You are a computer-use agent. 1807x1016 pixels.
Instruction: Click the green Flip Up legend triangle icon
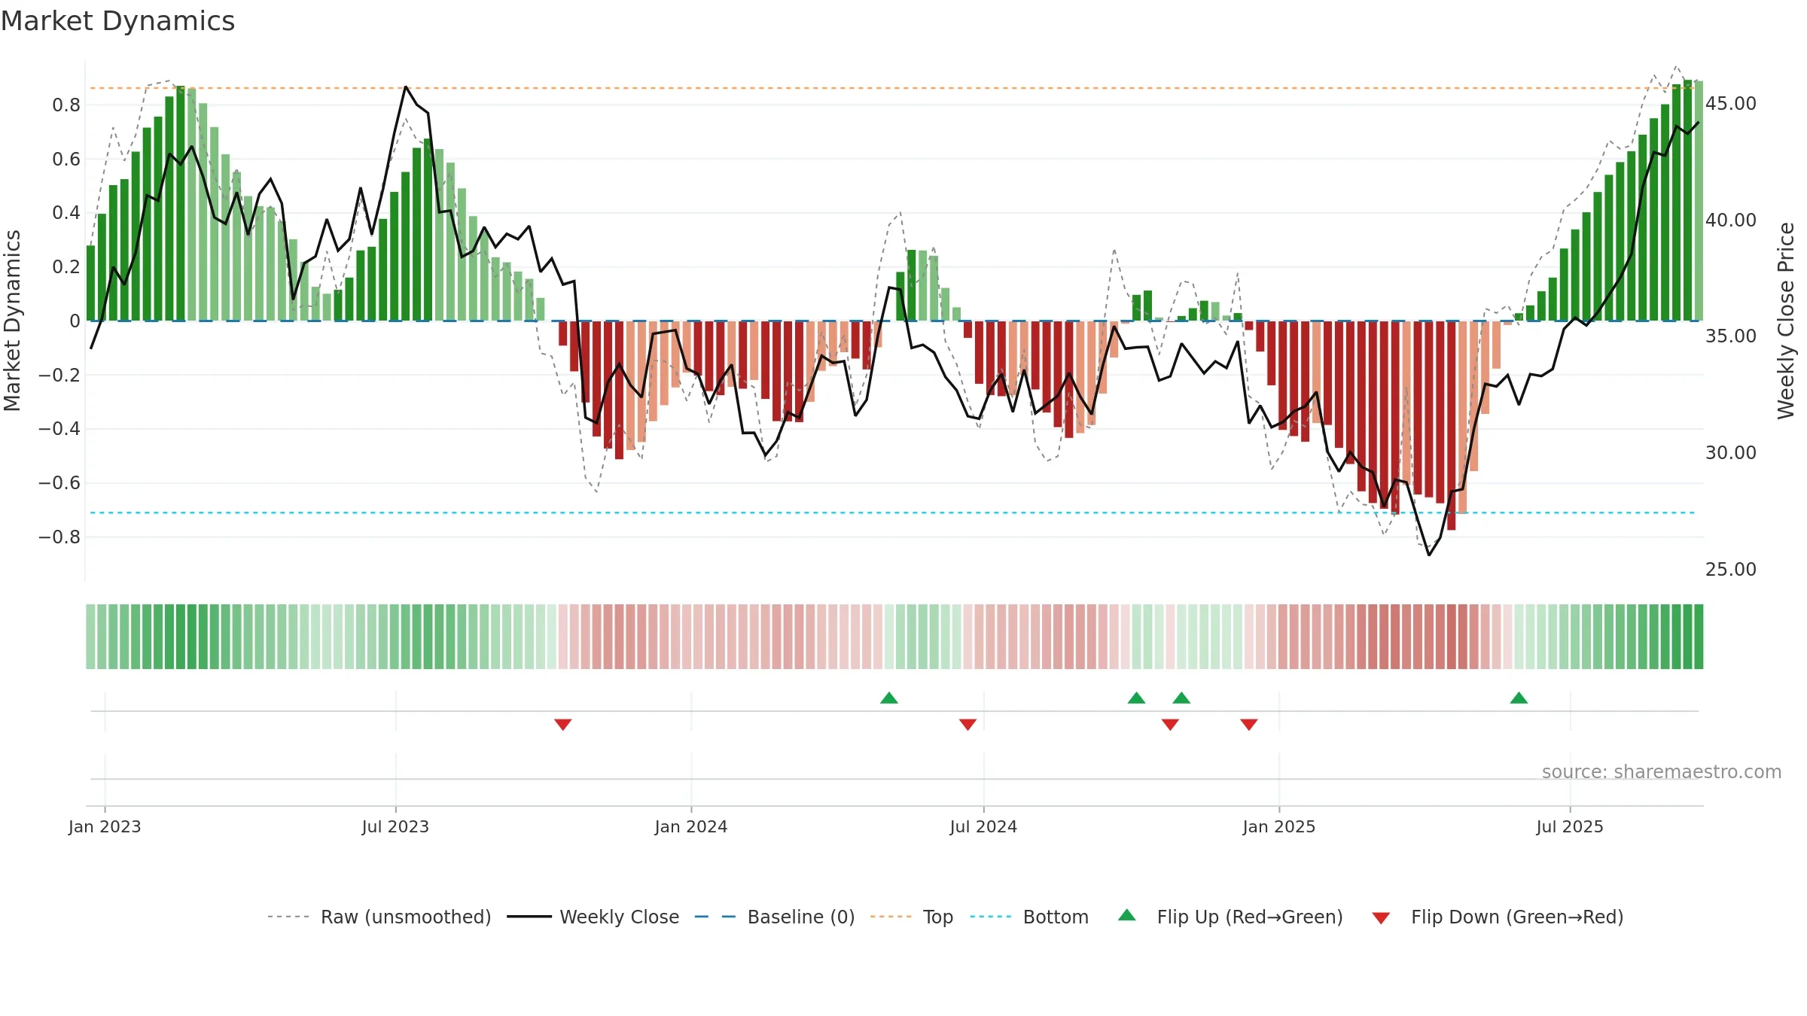click(1127, 915)
